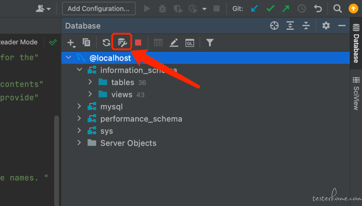Screen dimensions: 362x206
Task: Push commits with Git green arrow
Action: (x=286, y=9)
